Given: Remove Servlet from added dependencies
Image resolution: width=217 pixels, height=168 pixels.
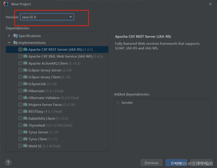Looking at the screenshot, I should (118, 103).
